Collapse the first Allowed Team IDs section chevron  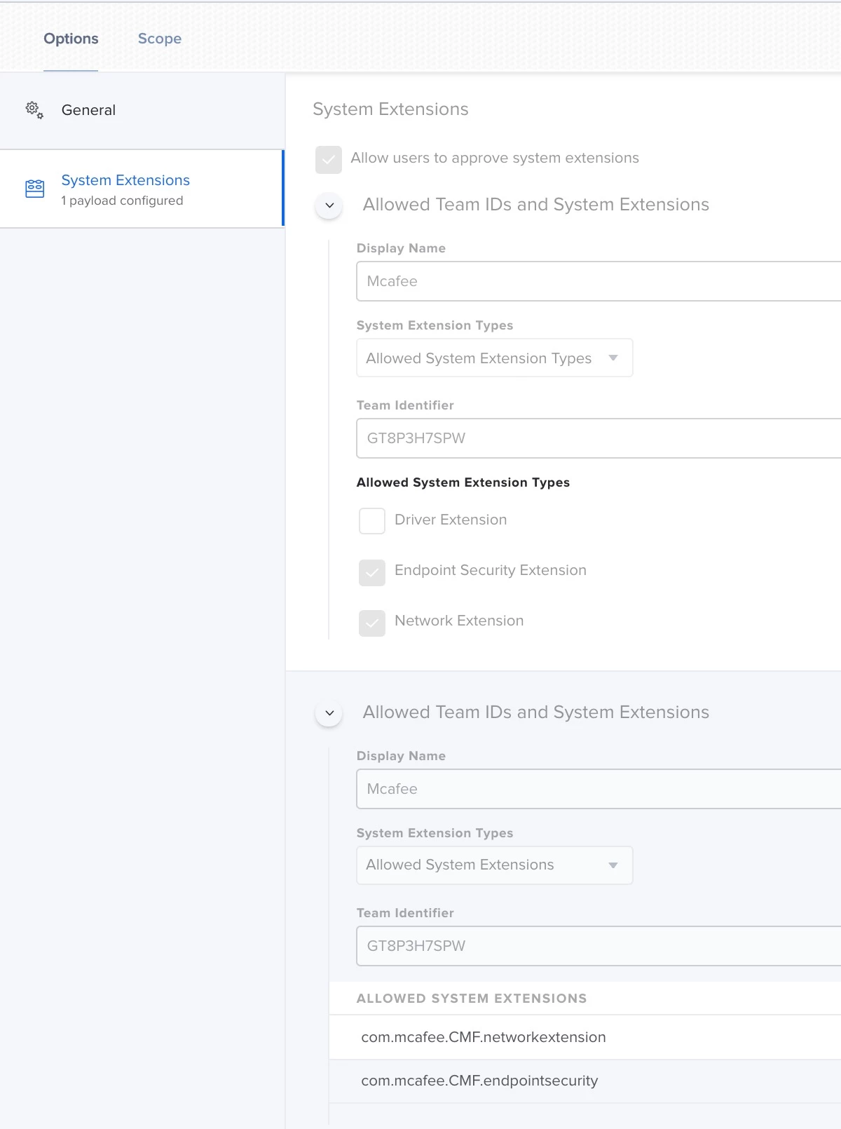(329, 205)
